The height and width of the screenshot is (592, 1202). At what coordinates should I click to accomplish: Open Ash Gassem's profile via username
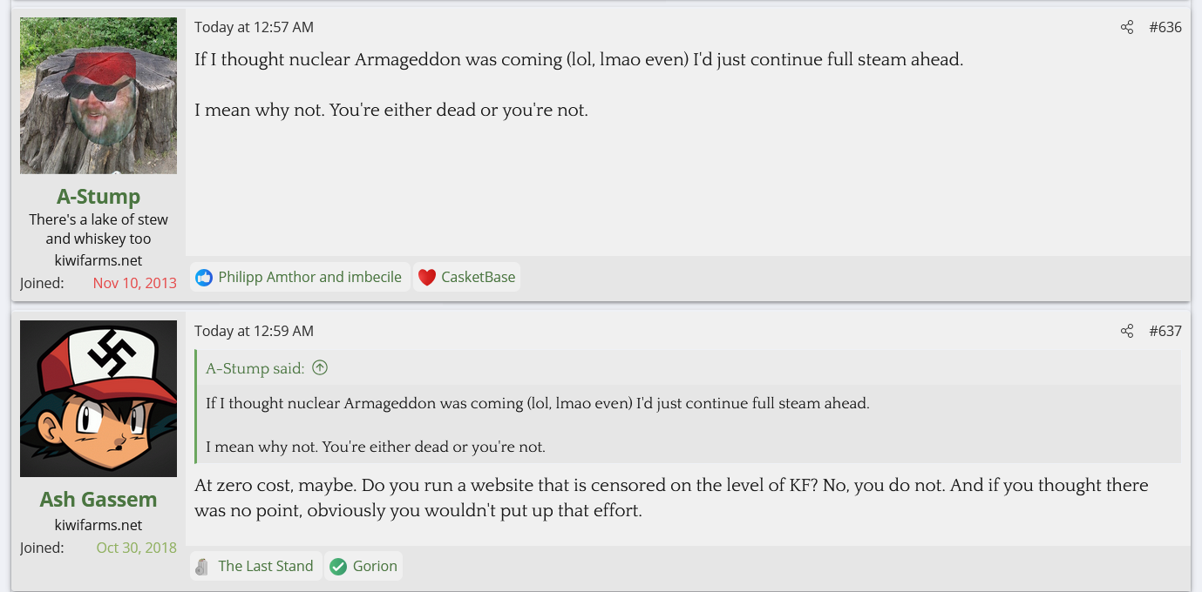pos(98,500)
